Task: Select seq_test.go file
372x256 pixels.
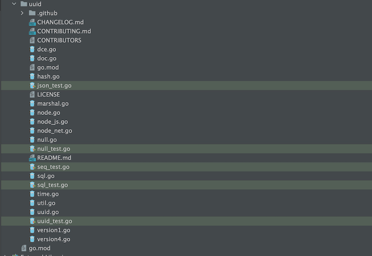Action: click(x=53, y=167)
